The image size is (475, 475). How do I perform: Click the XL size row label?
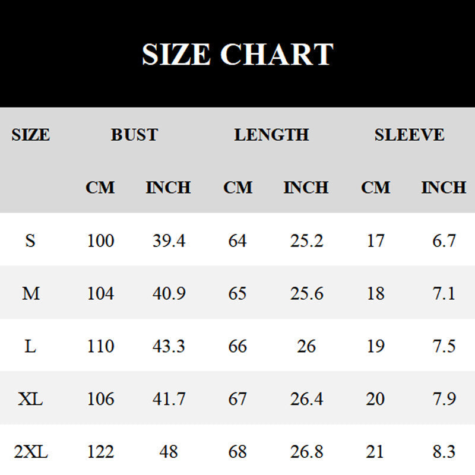[30, 399]
